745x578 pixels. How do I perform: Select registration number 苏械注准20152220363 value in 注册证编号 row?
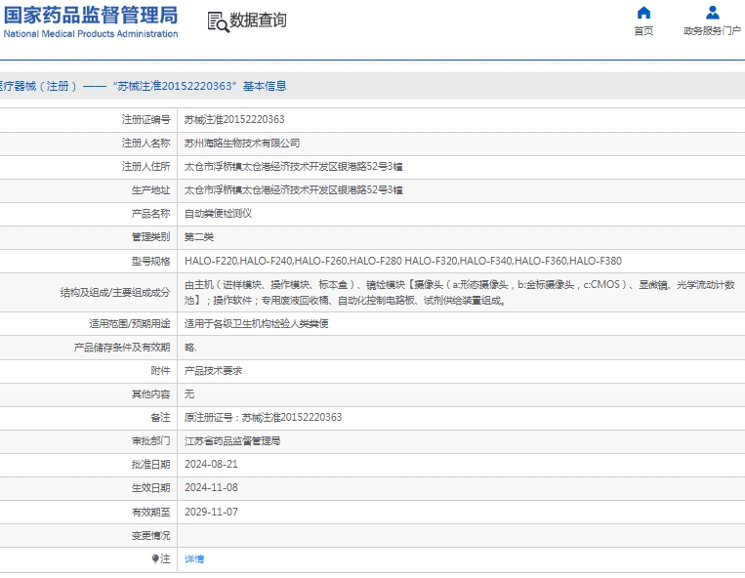point(234,120)
